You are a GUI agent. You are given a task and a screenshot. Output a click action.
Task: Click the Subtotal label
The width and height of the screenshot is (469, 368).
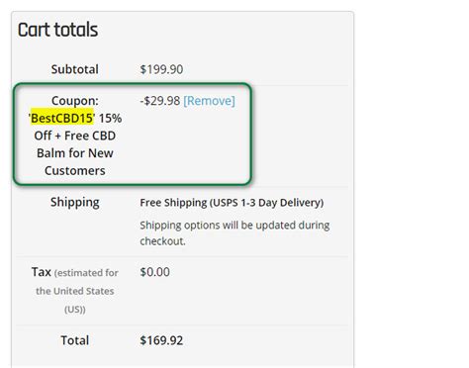75,69
